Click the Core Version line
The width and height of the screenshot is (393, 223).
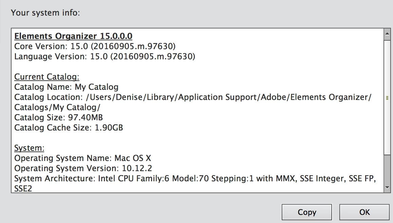95,46
